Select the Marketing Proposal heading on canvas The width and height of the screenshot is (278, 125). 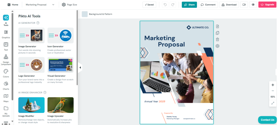tap(164, 41)
